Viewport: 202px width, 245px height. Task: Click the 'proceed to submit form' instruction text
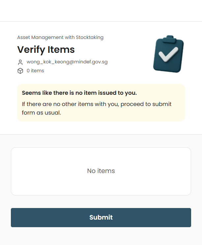click(97, 108)
